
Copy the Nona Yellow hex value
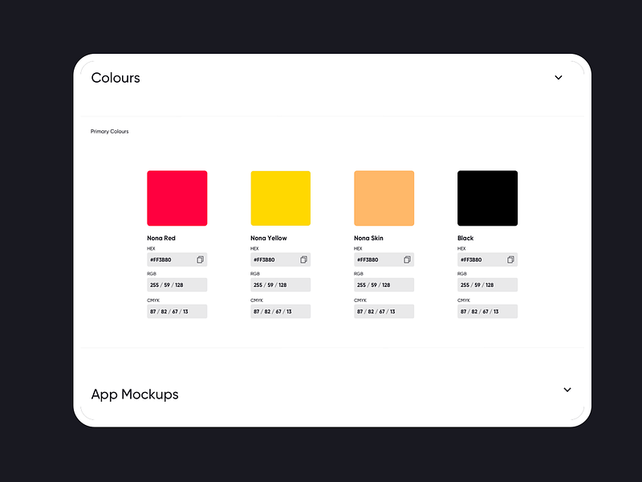pos(304,259)
